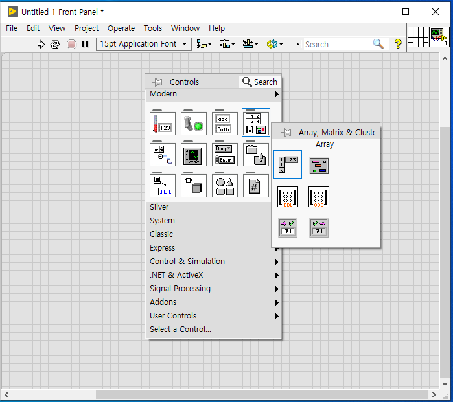
Task: Click the vertical scrollbar up arrow
Action: [x=445, y=58]
